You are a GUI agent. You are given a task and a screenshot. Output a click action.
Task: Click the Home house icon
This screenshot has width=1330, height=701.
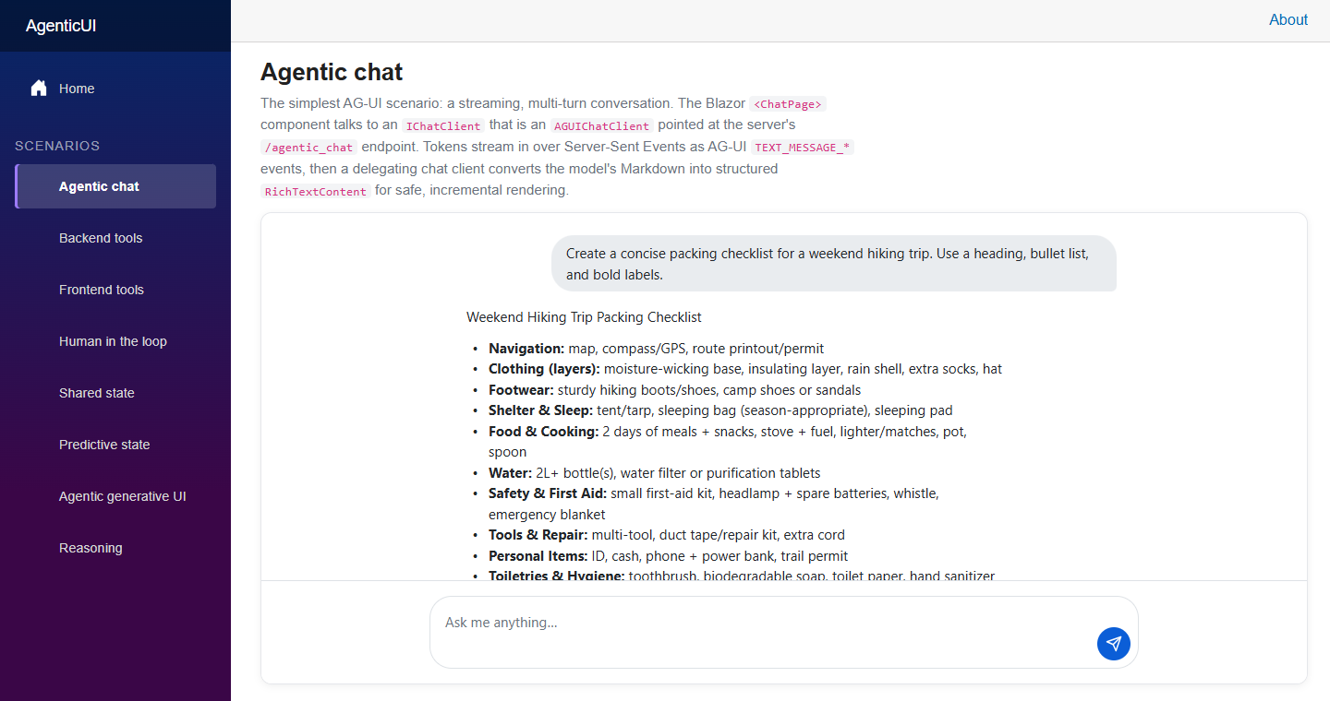coord(39,89)
